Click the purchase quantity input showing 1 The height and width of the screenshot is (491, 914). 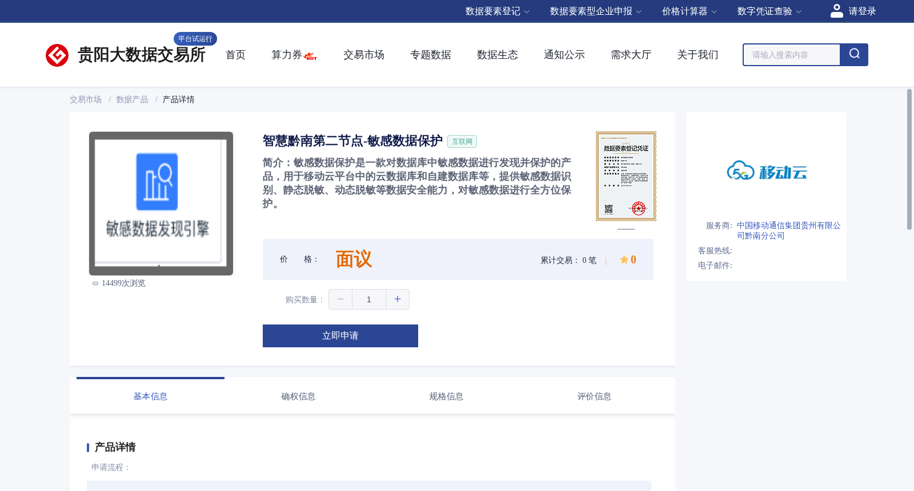(369, 299)
